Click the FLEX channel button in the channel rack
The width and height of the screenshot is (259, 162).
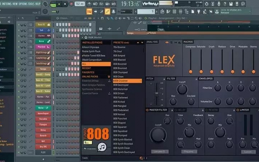point(43,152)
